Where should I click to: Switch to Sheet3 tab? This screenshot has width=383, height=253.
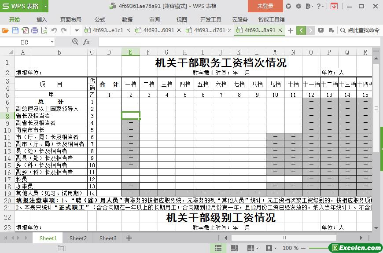pos(108,238)
